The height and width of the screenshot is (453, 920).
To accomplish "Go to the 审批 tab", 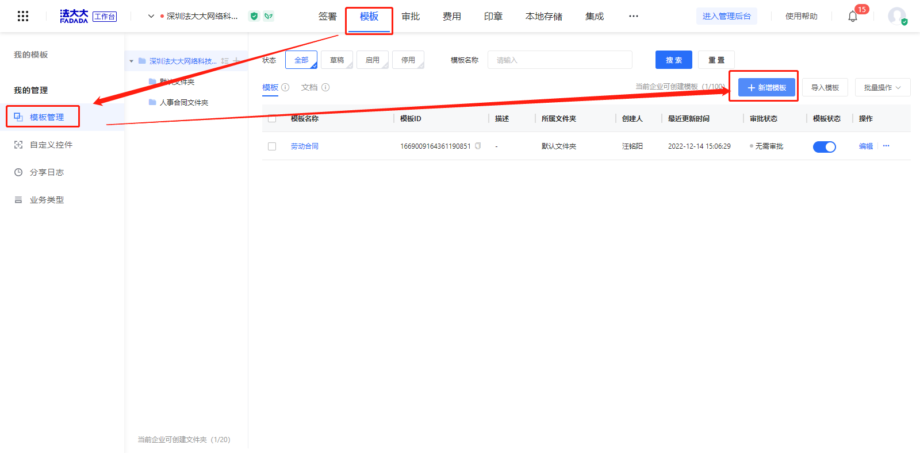I will pos(411,16).
